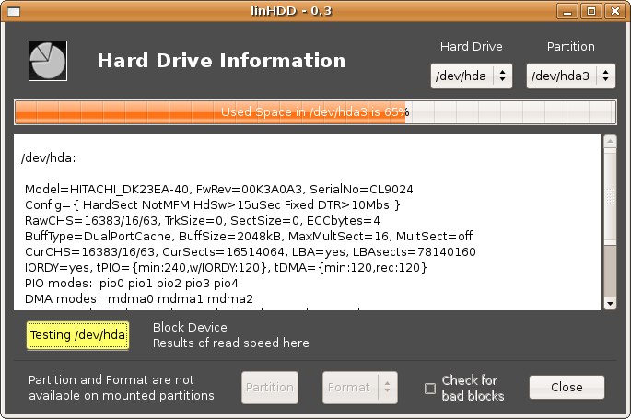Click the scrollbar up arrow in info panel
631x419 pixels.
pos(609,142)
